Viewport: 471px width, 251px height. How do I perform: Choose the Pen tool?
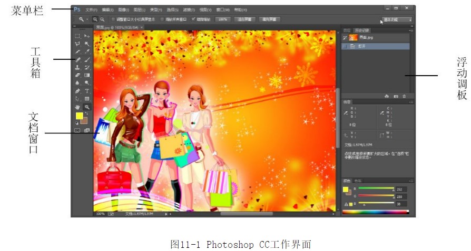point(77,90)
